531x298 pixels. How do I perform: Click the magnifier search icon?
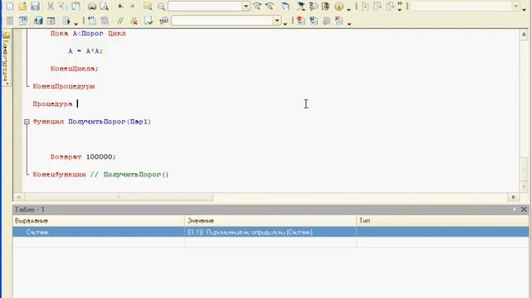pos(162,6)
